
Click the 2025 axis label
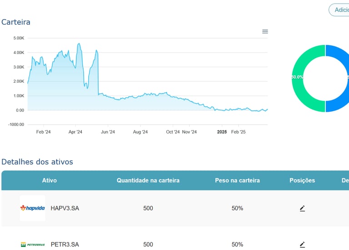tap(222, 132)
